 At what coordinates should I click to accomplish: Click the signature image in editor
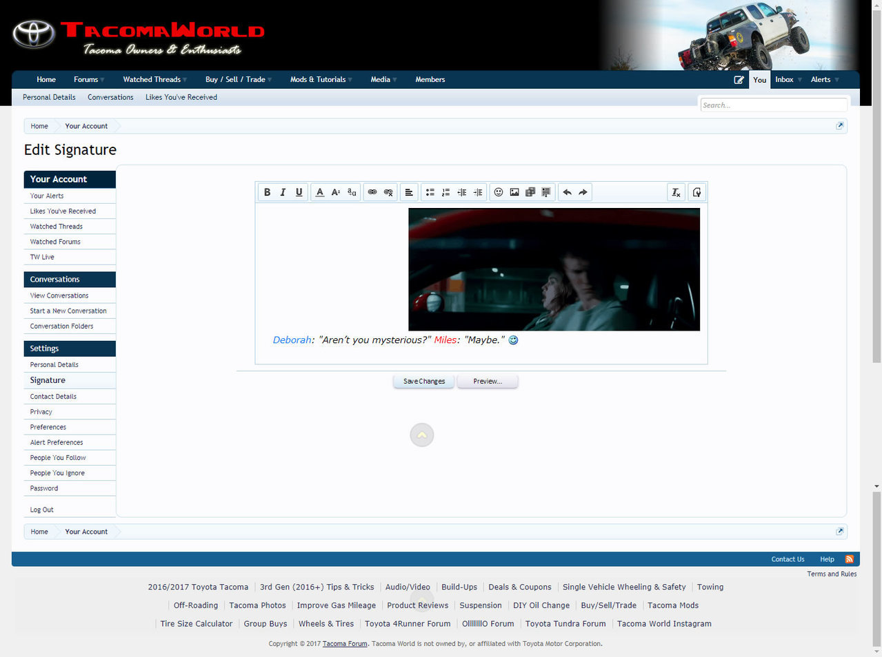pos(554,269)
